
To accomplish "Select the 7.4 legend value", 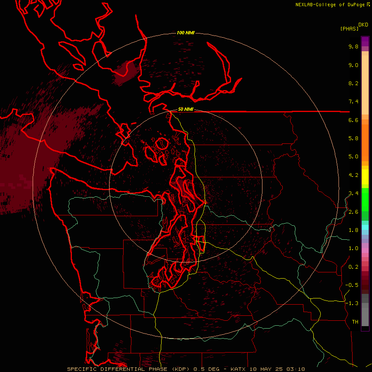I will click(353, 102).
